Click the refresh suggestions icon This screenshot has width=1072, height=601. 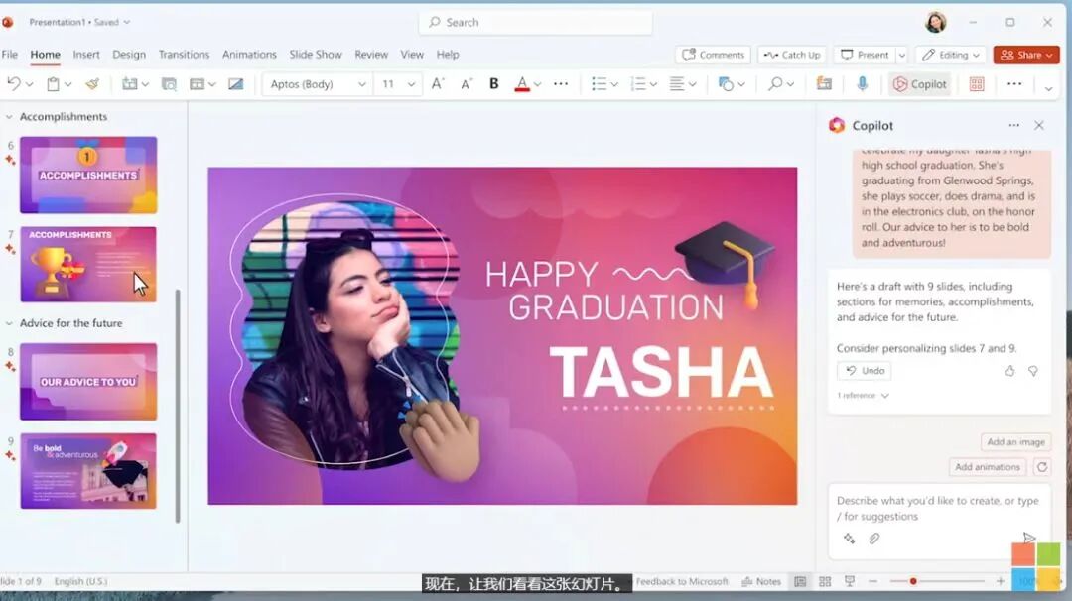1042,466
